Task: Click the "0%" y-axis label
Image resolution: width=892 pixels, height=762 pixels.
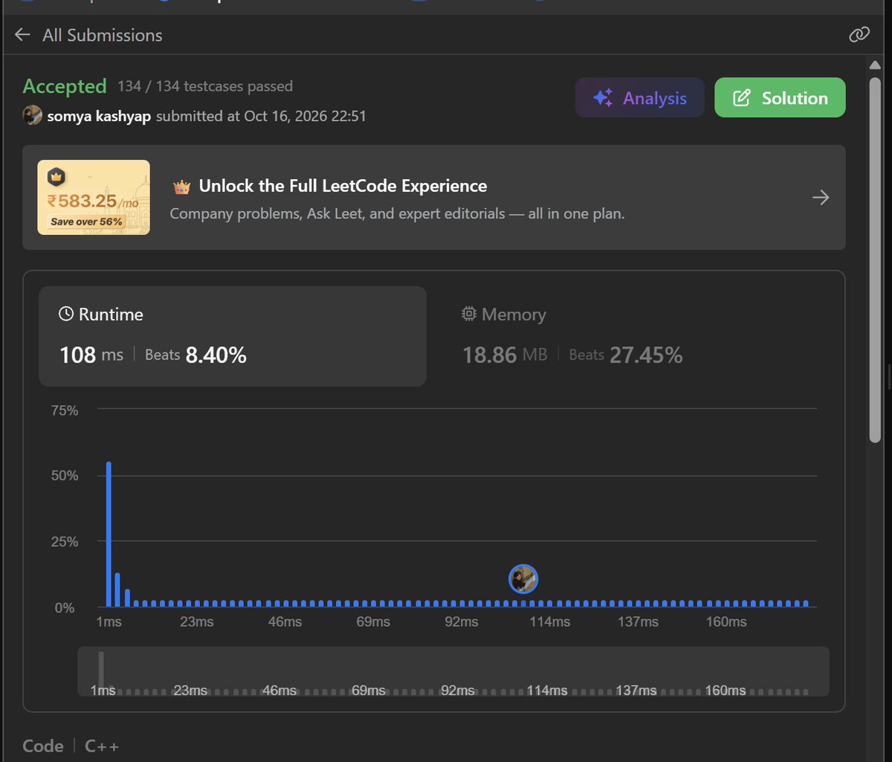Action: coord(64,608)
